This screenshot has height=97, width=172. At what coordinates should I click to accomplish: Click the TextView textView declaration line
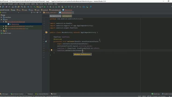[x=62, y=37]
